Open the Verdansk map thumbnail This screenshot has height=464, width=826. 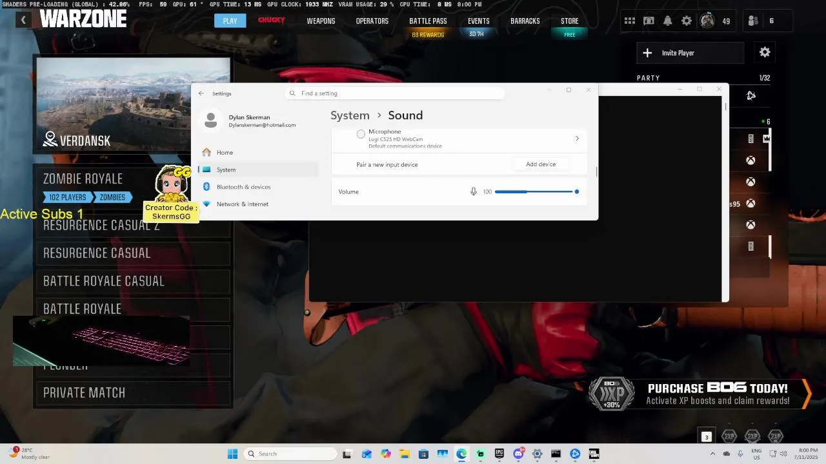[133, 104]
